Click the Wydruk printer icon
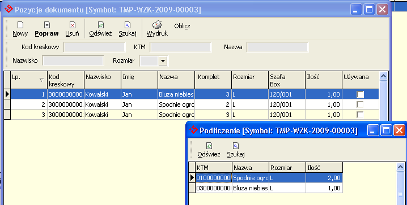This screenshot has height=205, width=407. click(157, 25)
